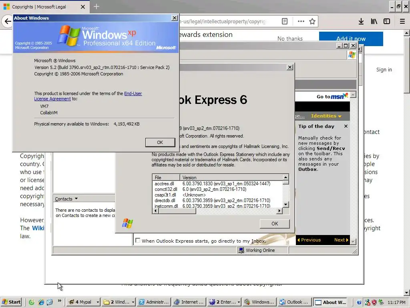Click the Add it now button
Screen dimensions: 410x308
351,39
